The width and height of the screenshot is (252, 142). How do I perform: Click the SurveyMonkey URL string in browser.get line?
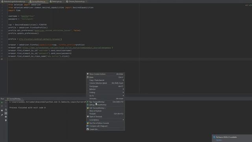coord(67,48)
